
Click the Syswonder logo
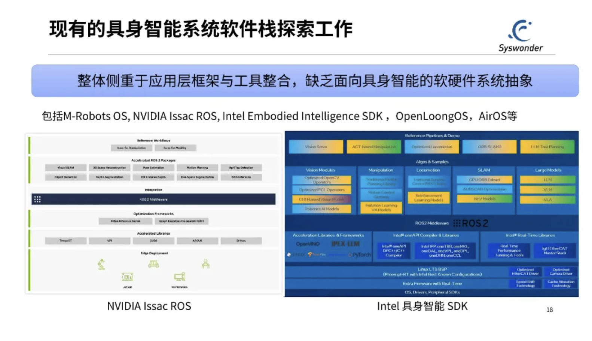pos(521,36)
